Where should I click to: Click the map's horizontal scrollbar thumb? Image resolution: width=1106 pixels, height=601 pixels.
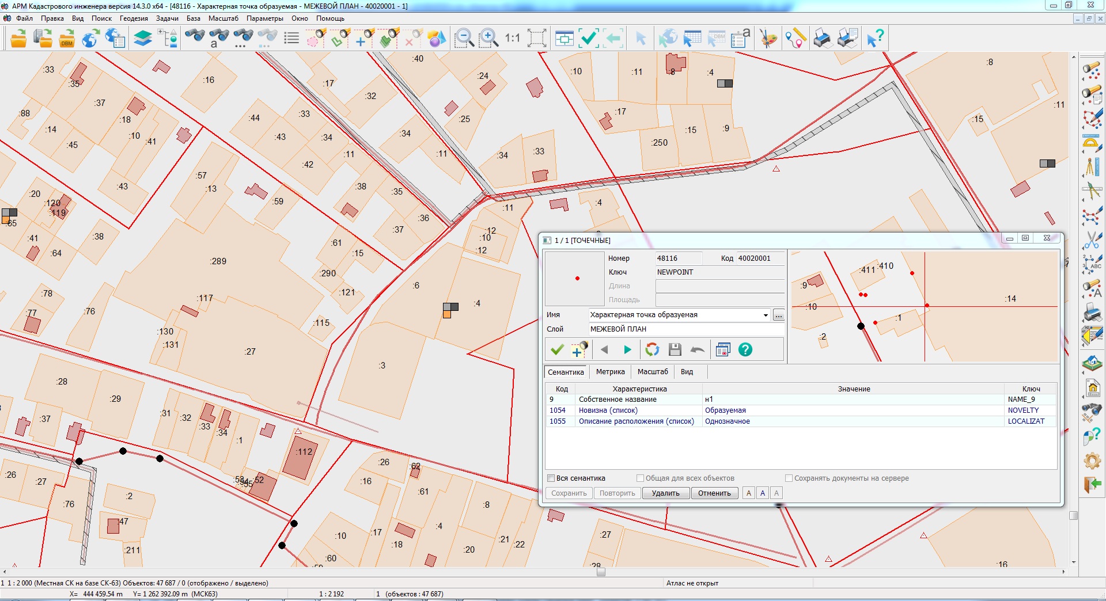pos(601,572)
